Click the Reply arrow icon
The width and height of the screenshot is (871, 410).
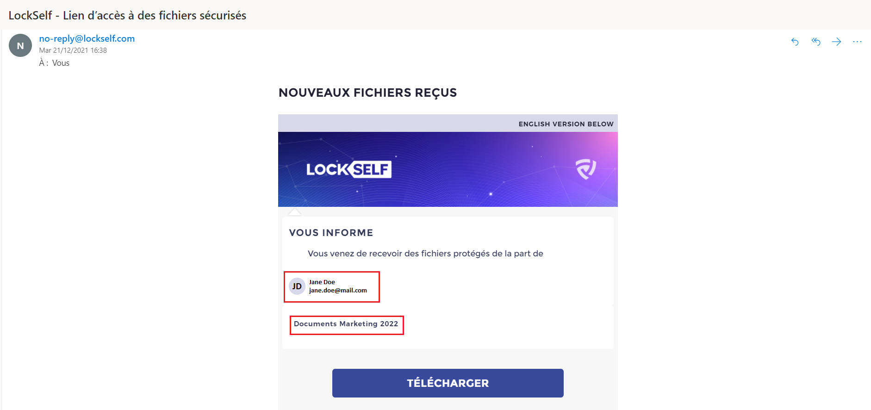[x=795, y=42]
